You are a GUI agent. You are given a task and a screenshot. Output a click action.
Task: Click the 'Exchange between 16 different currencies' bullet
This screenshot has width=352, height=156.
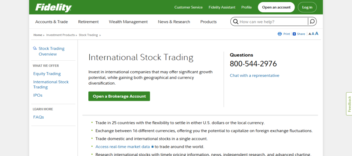tap(204, 131)
